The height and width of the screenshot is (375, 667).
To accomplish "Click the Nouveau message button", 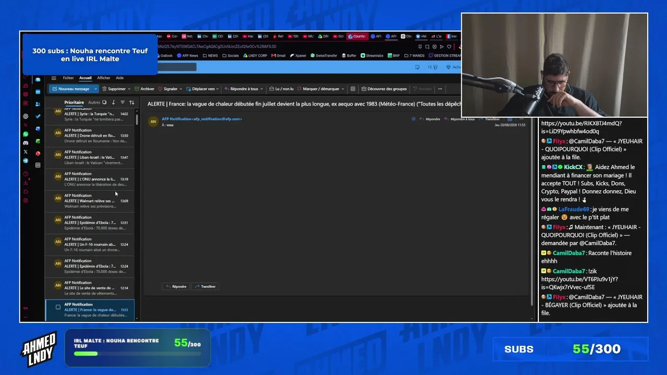I will tap(71, 89).
